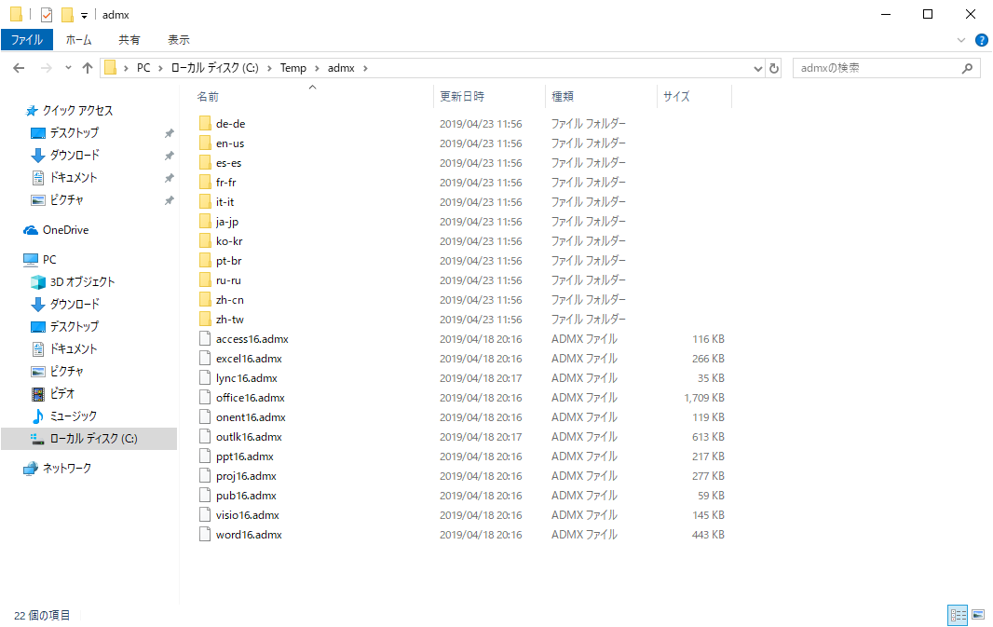Click the Help question mark icon

click(x=981, y=40)
